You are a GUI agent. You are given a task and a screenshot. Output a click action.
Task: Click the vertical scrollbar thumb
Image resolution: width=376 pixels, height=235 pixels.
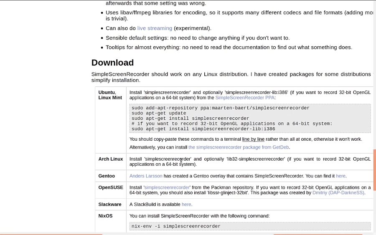(375, 170)
